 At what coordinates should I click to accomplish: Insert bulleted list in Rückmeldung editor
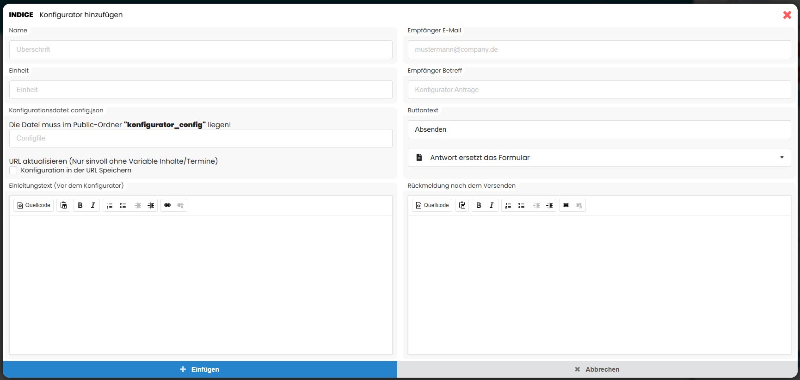click(x=521, y=205)
